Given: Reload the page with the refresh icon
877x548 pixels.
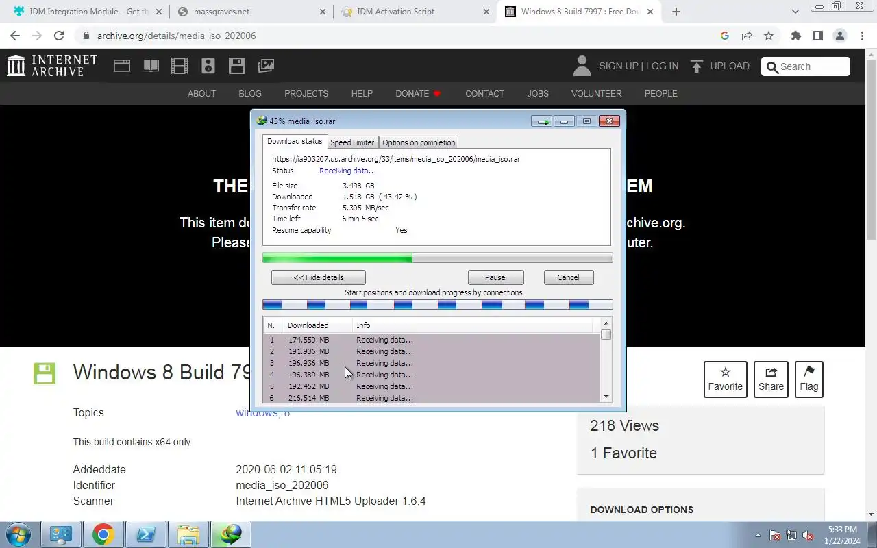Looking at the screenshot, I should [x=59, y=36].
